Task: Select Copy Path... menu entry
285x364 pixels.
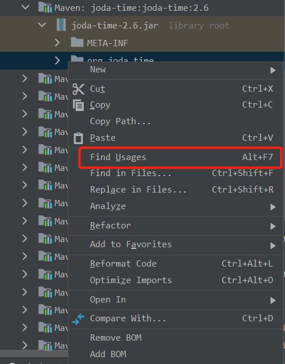Action: (176, 121)
